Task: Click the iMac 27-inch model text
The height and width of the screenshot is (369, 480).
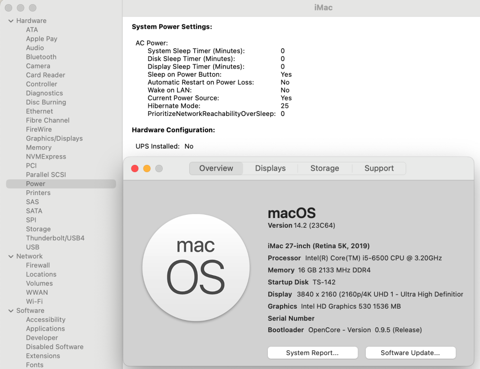Action: click(x=319, y=246)
